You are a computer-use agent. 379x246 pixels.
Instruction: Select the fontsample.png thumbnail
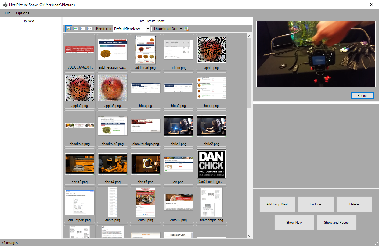pos(211,205)
